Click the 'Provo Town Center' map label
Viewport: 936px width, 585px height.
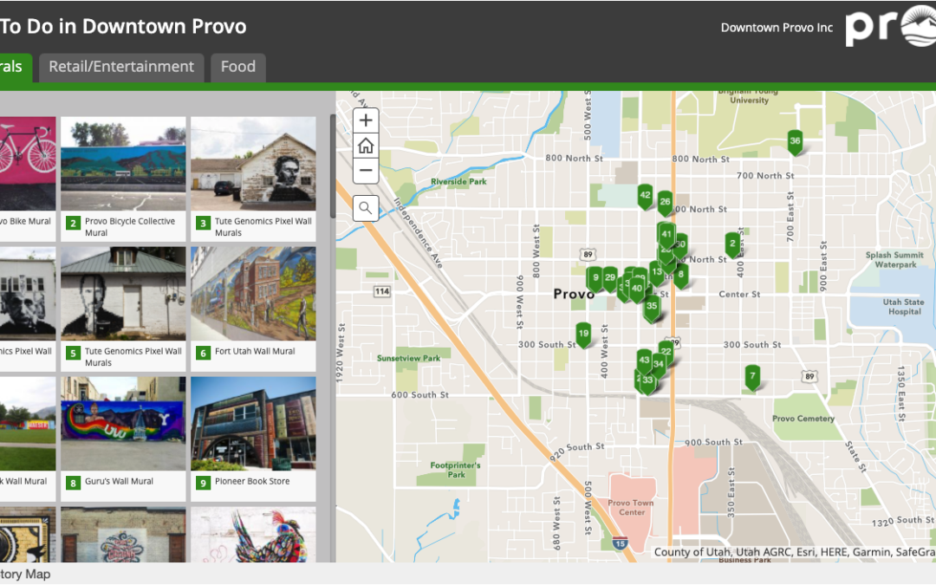click(631, 507)
